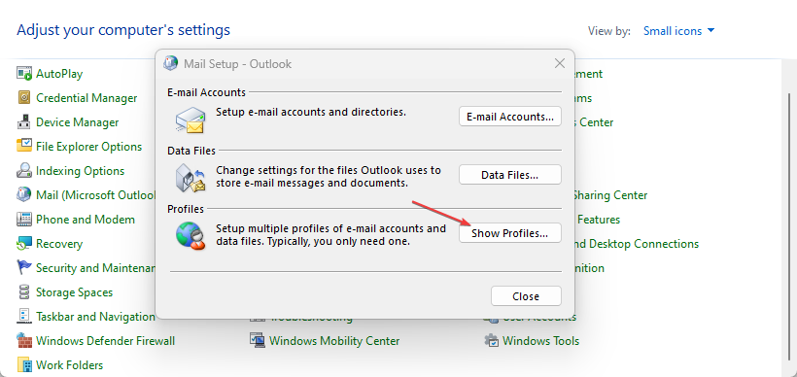The width and height of the screenshot is (797, 377).
Task: Expand View by Small icons dropdown
Action: click(679, 31)
